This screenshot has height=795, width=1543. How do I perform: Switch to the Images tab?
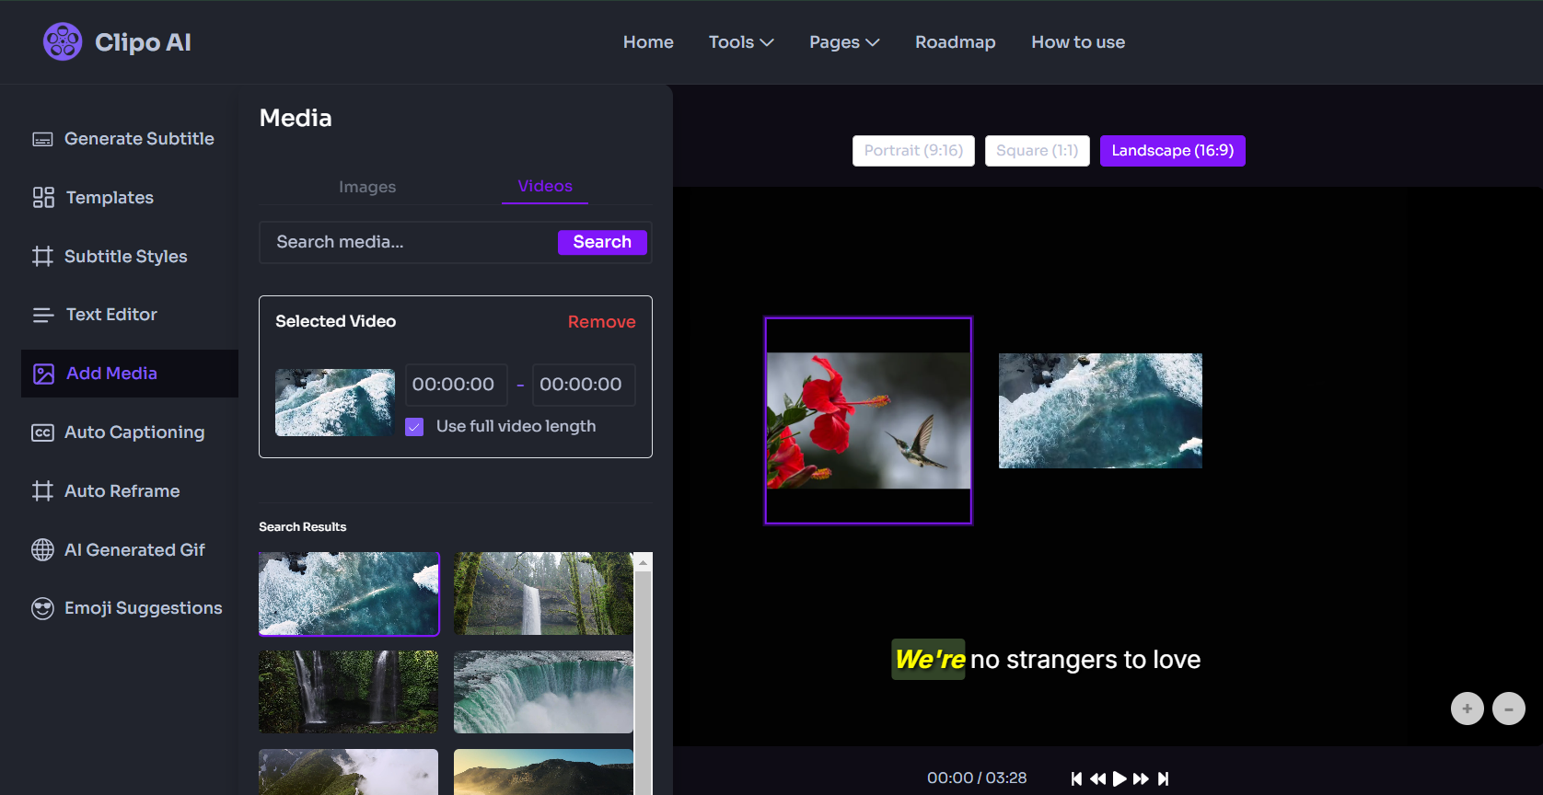[x=367, y=187]
